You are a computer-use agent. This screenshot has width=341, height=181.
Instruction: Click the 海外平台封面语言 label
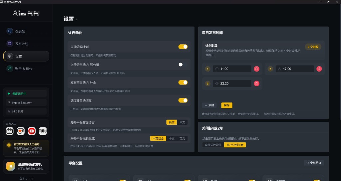pos(83,122)
